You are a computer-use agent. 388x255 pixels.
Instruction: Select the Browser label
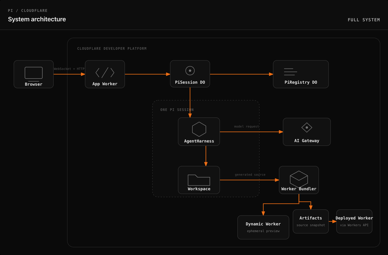tap(34, 84)
